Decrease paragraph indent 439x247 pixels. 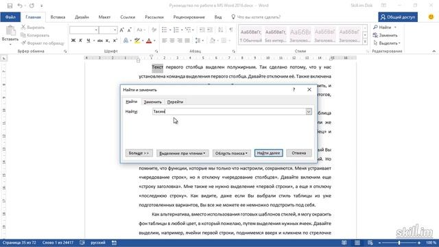click(x=202, y=30)
